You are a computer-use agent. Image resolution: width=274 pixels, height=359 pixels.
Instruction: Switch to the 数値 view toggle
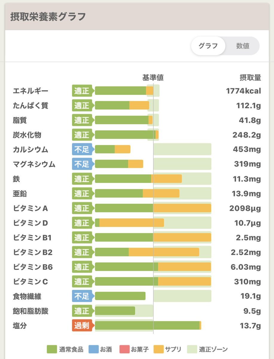243,46
